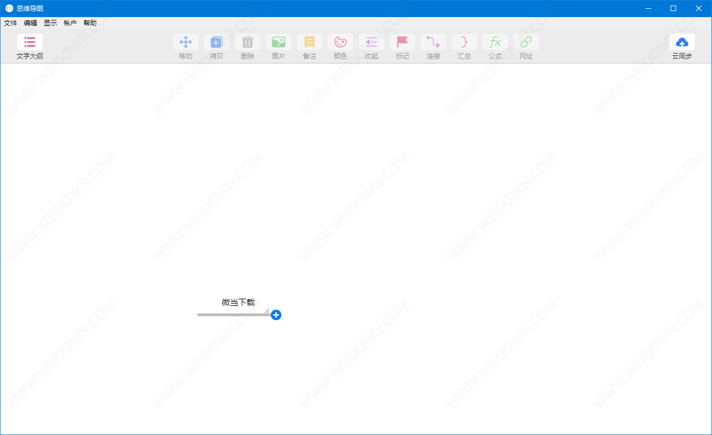Click the 拷贝 copy icon
The width and height of the screenshot is (712, 435).
click(217, 43)
